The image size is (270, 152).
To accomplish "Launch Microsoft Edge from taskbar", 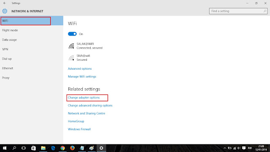I will pos(53,148).
